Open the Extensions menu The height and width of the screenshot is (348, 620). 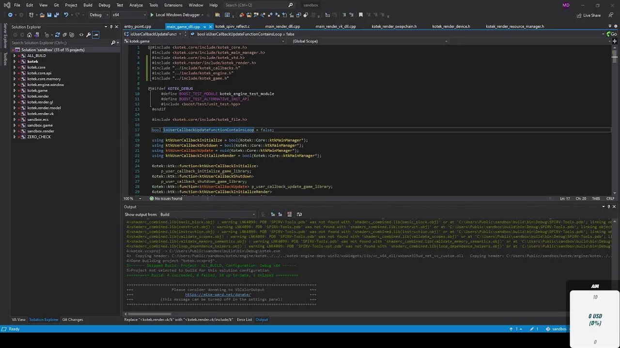173,5
